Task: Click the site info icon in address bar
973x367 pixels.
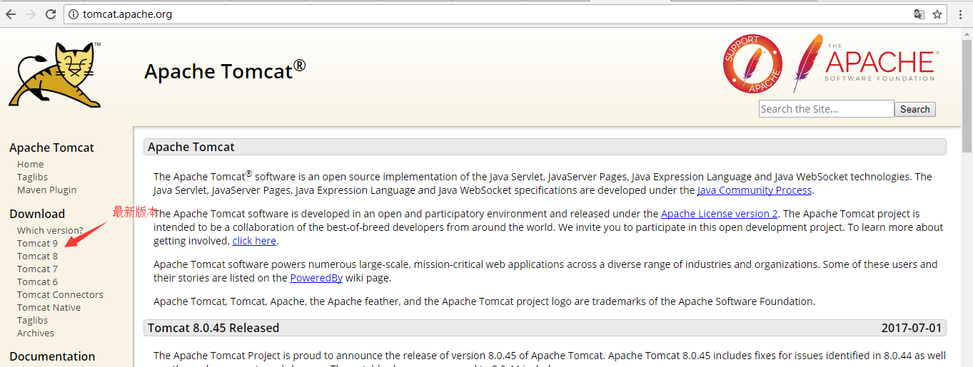Action: 74,14
